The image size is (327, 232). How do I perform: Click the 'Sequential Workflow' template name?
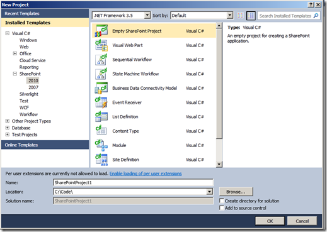pyautogui.click(x=132, y=60)
